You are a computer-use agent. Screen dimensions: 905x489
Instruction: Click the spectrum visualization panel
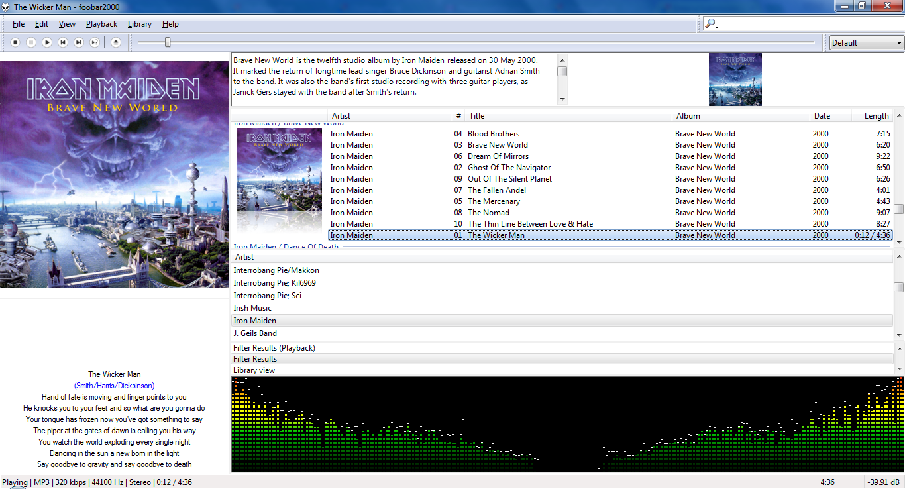[x=567, y=424]
